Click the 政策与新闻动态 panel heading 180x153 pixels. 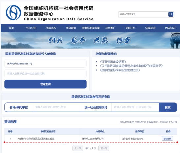pos(106,54)
